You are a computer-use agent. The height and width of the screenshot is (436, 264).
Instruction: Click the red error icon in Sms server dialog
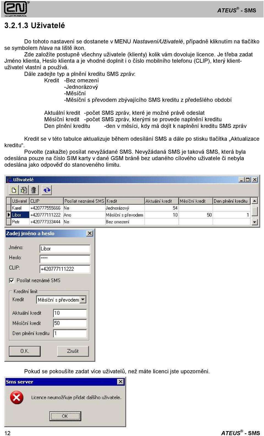tap(17, 398)
